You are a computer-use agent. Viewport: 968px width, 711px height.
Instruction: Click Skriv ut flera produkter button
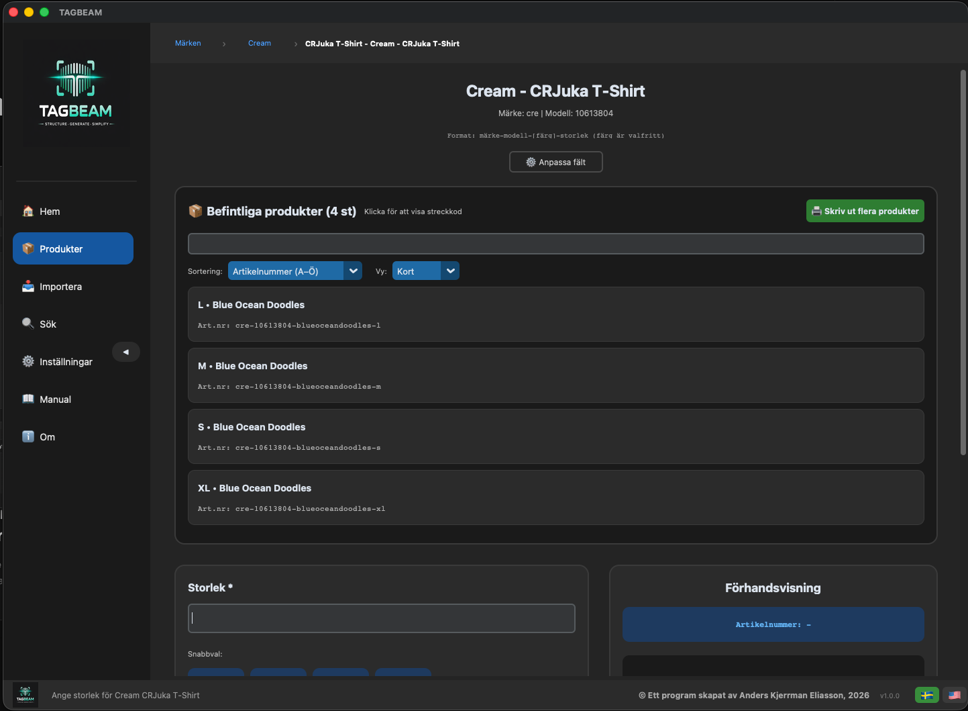pyautogui.click(x=865, y=211)
